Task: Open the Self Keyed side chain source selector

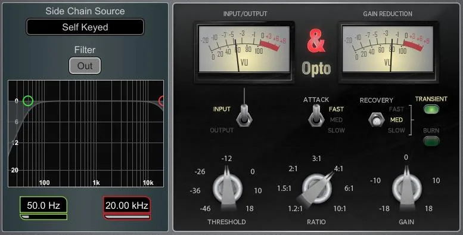Action: 85,27
